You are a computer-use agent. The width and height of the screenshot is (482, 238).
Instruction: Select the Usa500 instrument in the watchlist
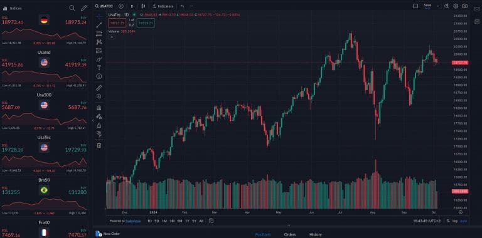coord(44,111)
